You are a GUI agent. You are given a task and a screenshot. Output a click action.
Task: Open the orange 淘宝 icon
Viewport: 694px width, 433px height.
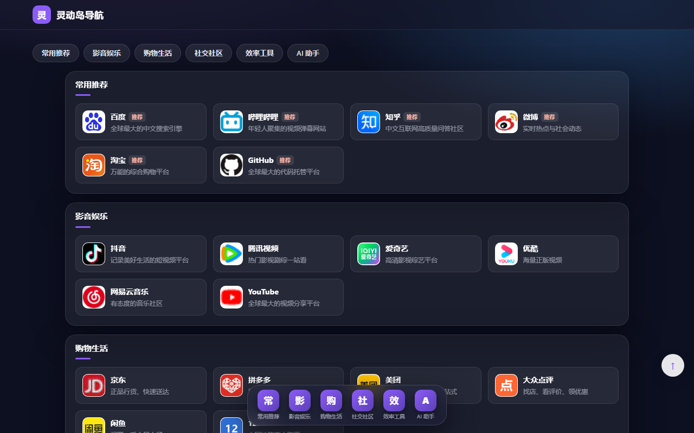pyautogui.click(x=94, y=165)
